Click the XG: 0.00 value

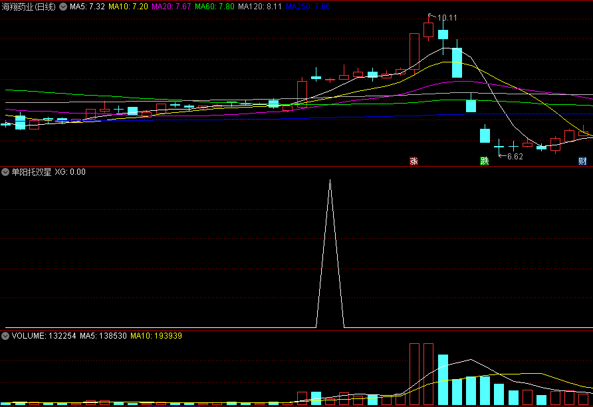pyautogui.click(x=70, y=172)
